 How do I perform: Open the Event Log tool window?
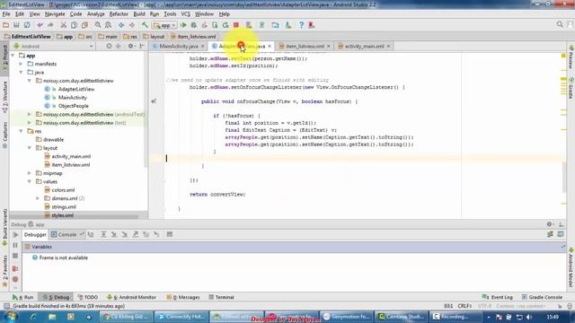[x=498, y=297]
